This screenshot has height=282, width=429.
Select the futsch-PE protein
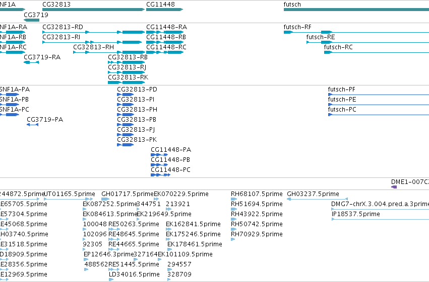pyautogui.click(x=379, y=105)
